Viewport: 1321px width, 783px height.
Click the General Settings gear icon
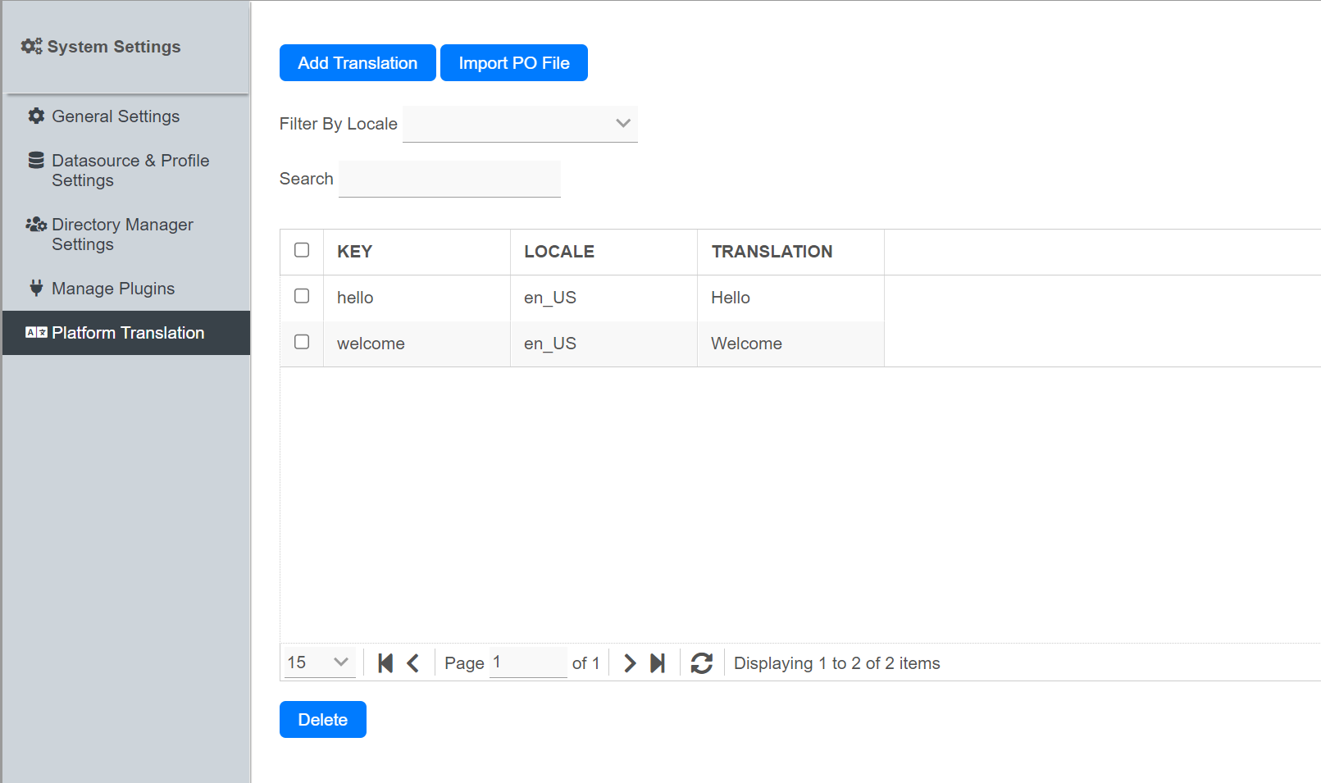coord(36,116)
